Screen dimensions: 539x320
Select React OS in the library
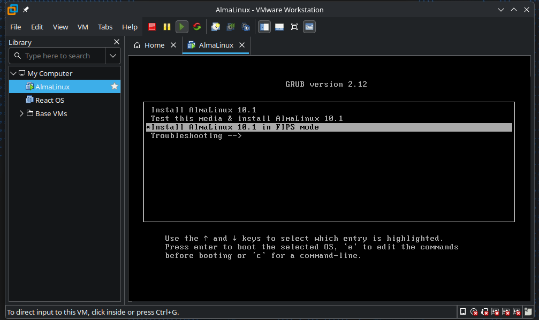(49, 100)
